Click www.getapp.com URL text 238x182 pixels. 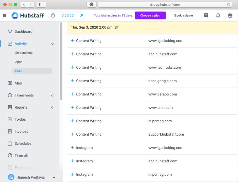click(163, 94)
